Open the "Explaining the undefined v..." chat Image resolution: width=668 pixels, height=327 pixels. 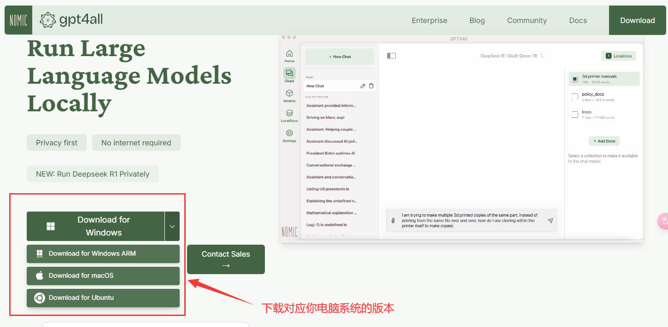tap(331, 201)
